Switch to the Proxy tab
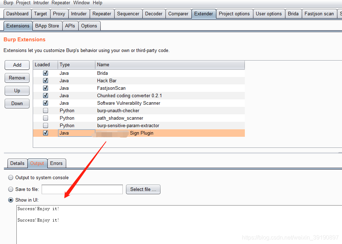This screenshot has width=342, height=244. coord(59,14)
